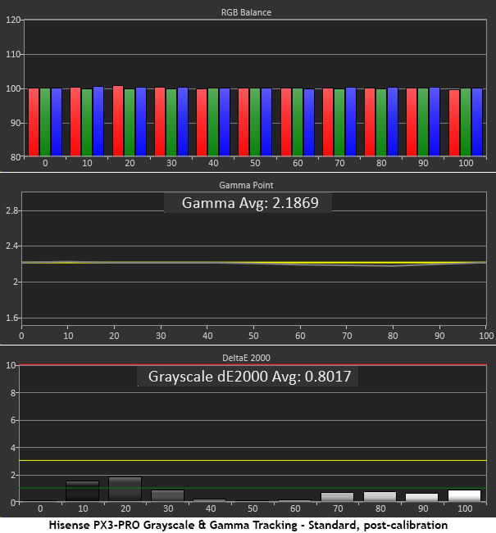Click the 40 tick label under DeltaE chart
The height and width of the screenshot is (533, 496).
point(211,509)
